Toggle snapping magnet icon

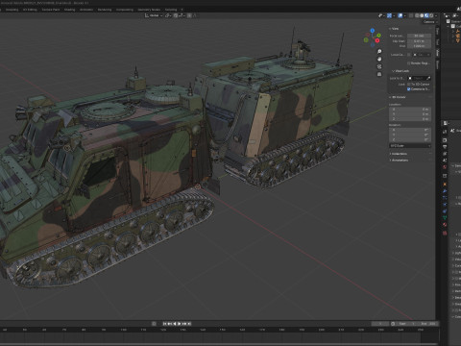coord(176,15)
